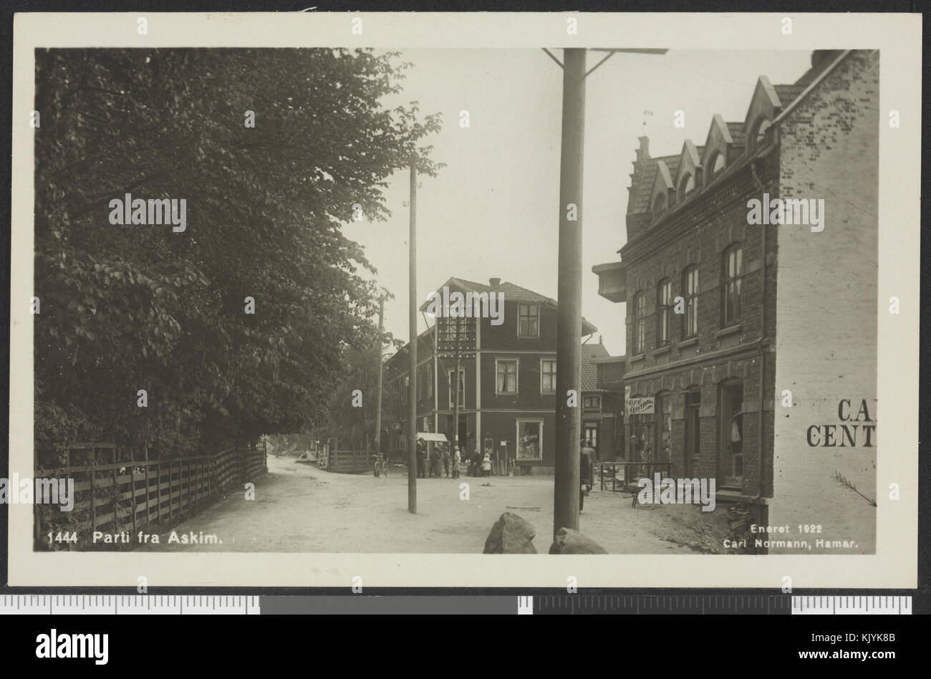Click the alamy watermark near the parked cart

pyautogui.click(x=676, y=493)
